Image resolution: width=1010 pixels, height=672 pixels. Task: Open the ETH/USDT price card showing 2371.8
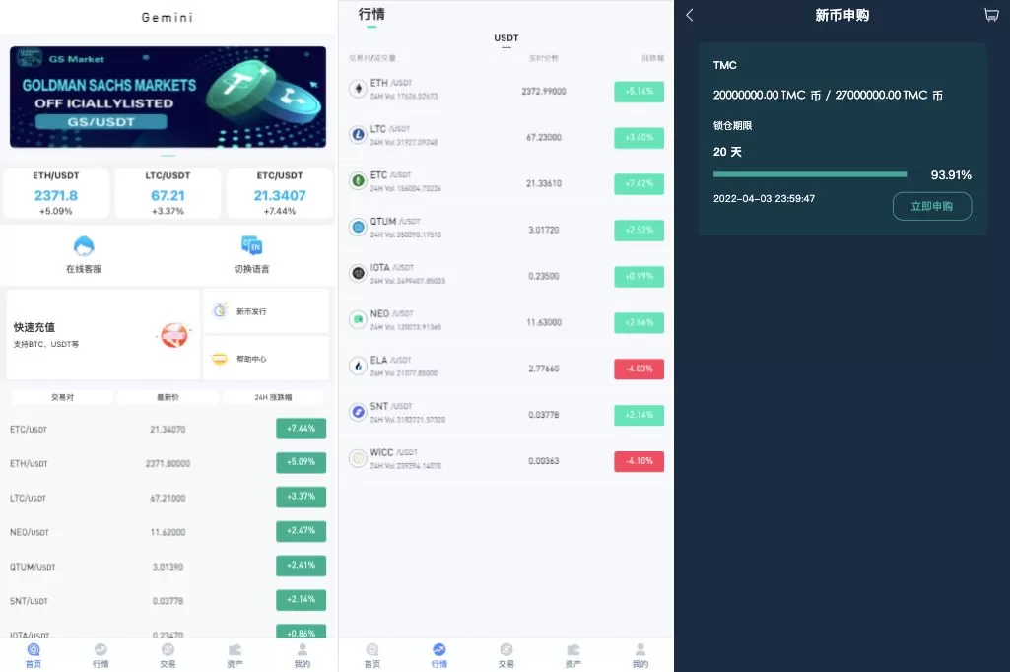pyautogui.click(x=56, y=193)
